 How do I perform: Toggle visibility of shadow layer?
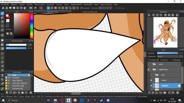(151, 86)
